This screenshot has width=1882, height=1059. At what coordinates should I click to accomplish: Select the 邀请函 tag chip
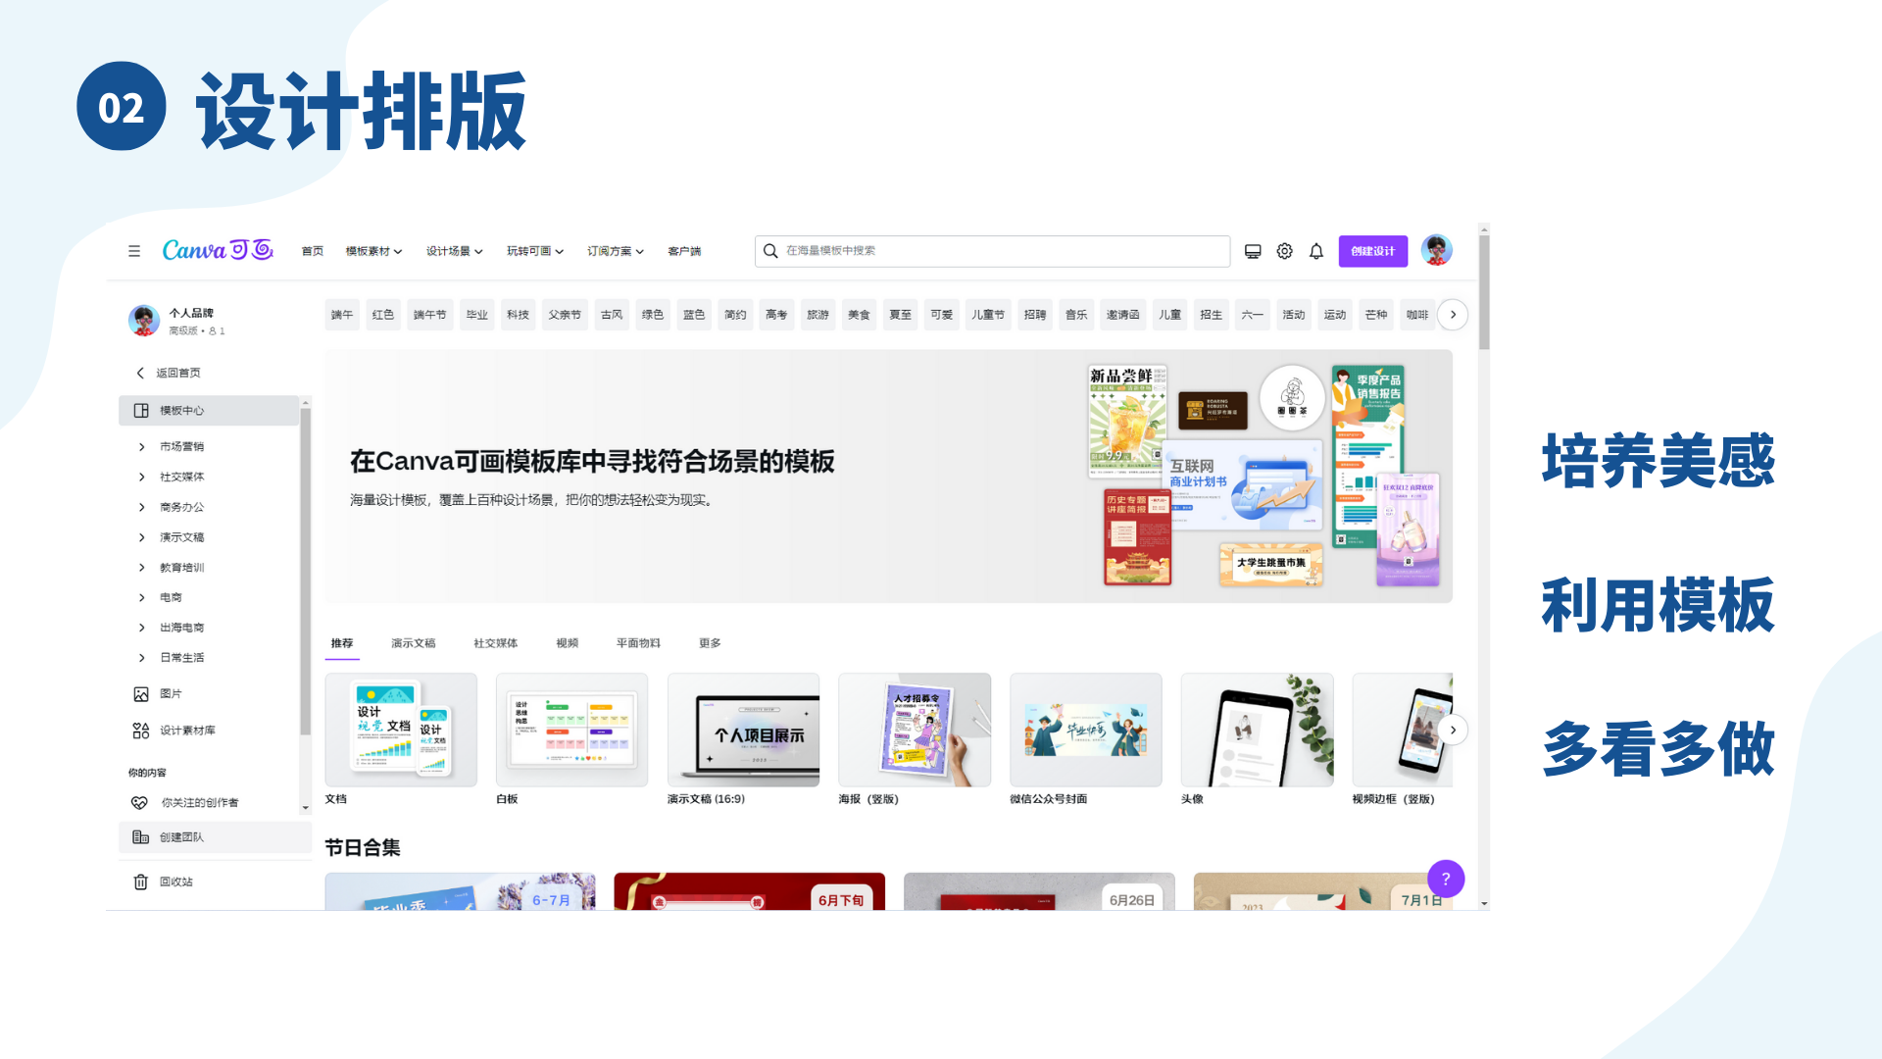click(x=1122, y=315)
